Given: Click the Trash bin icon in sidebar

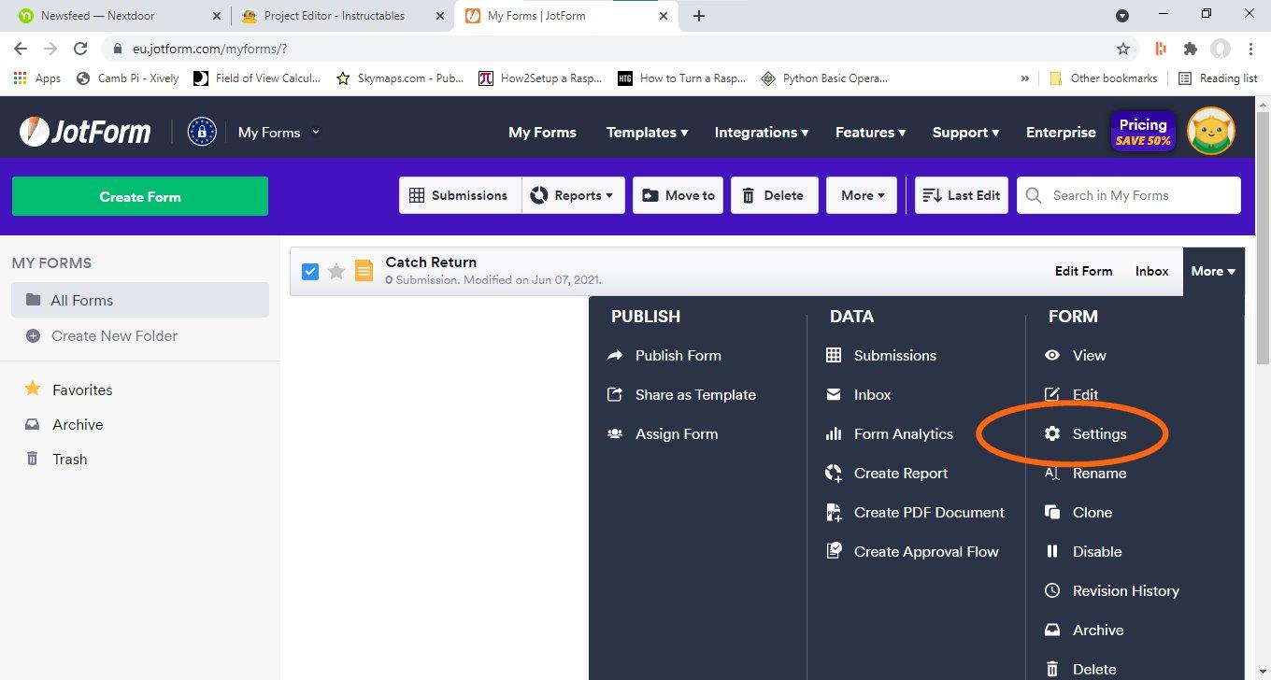Looking at the screenshot, I should pos(33,459).
